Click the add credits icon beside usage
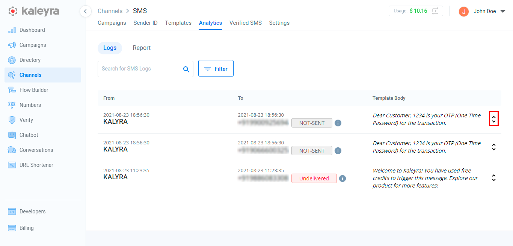Viewport: 513px width, 246px height. (x=435, y=11)
